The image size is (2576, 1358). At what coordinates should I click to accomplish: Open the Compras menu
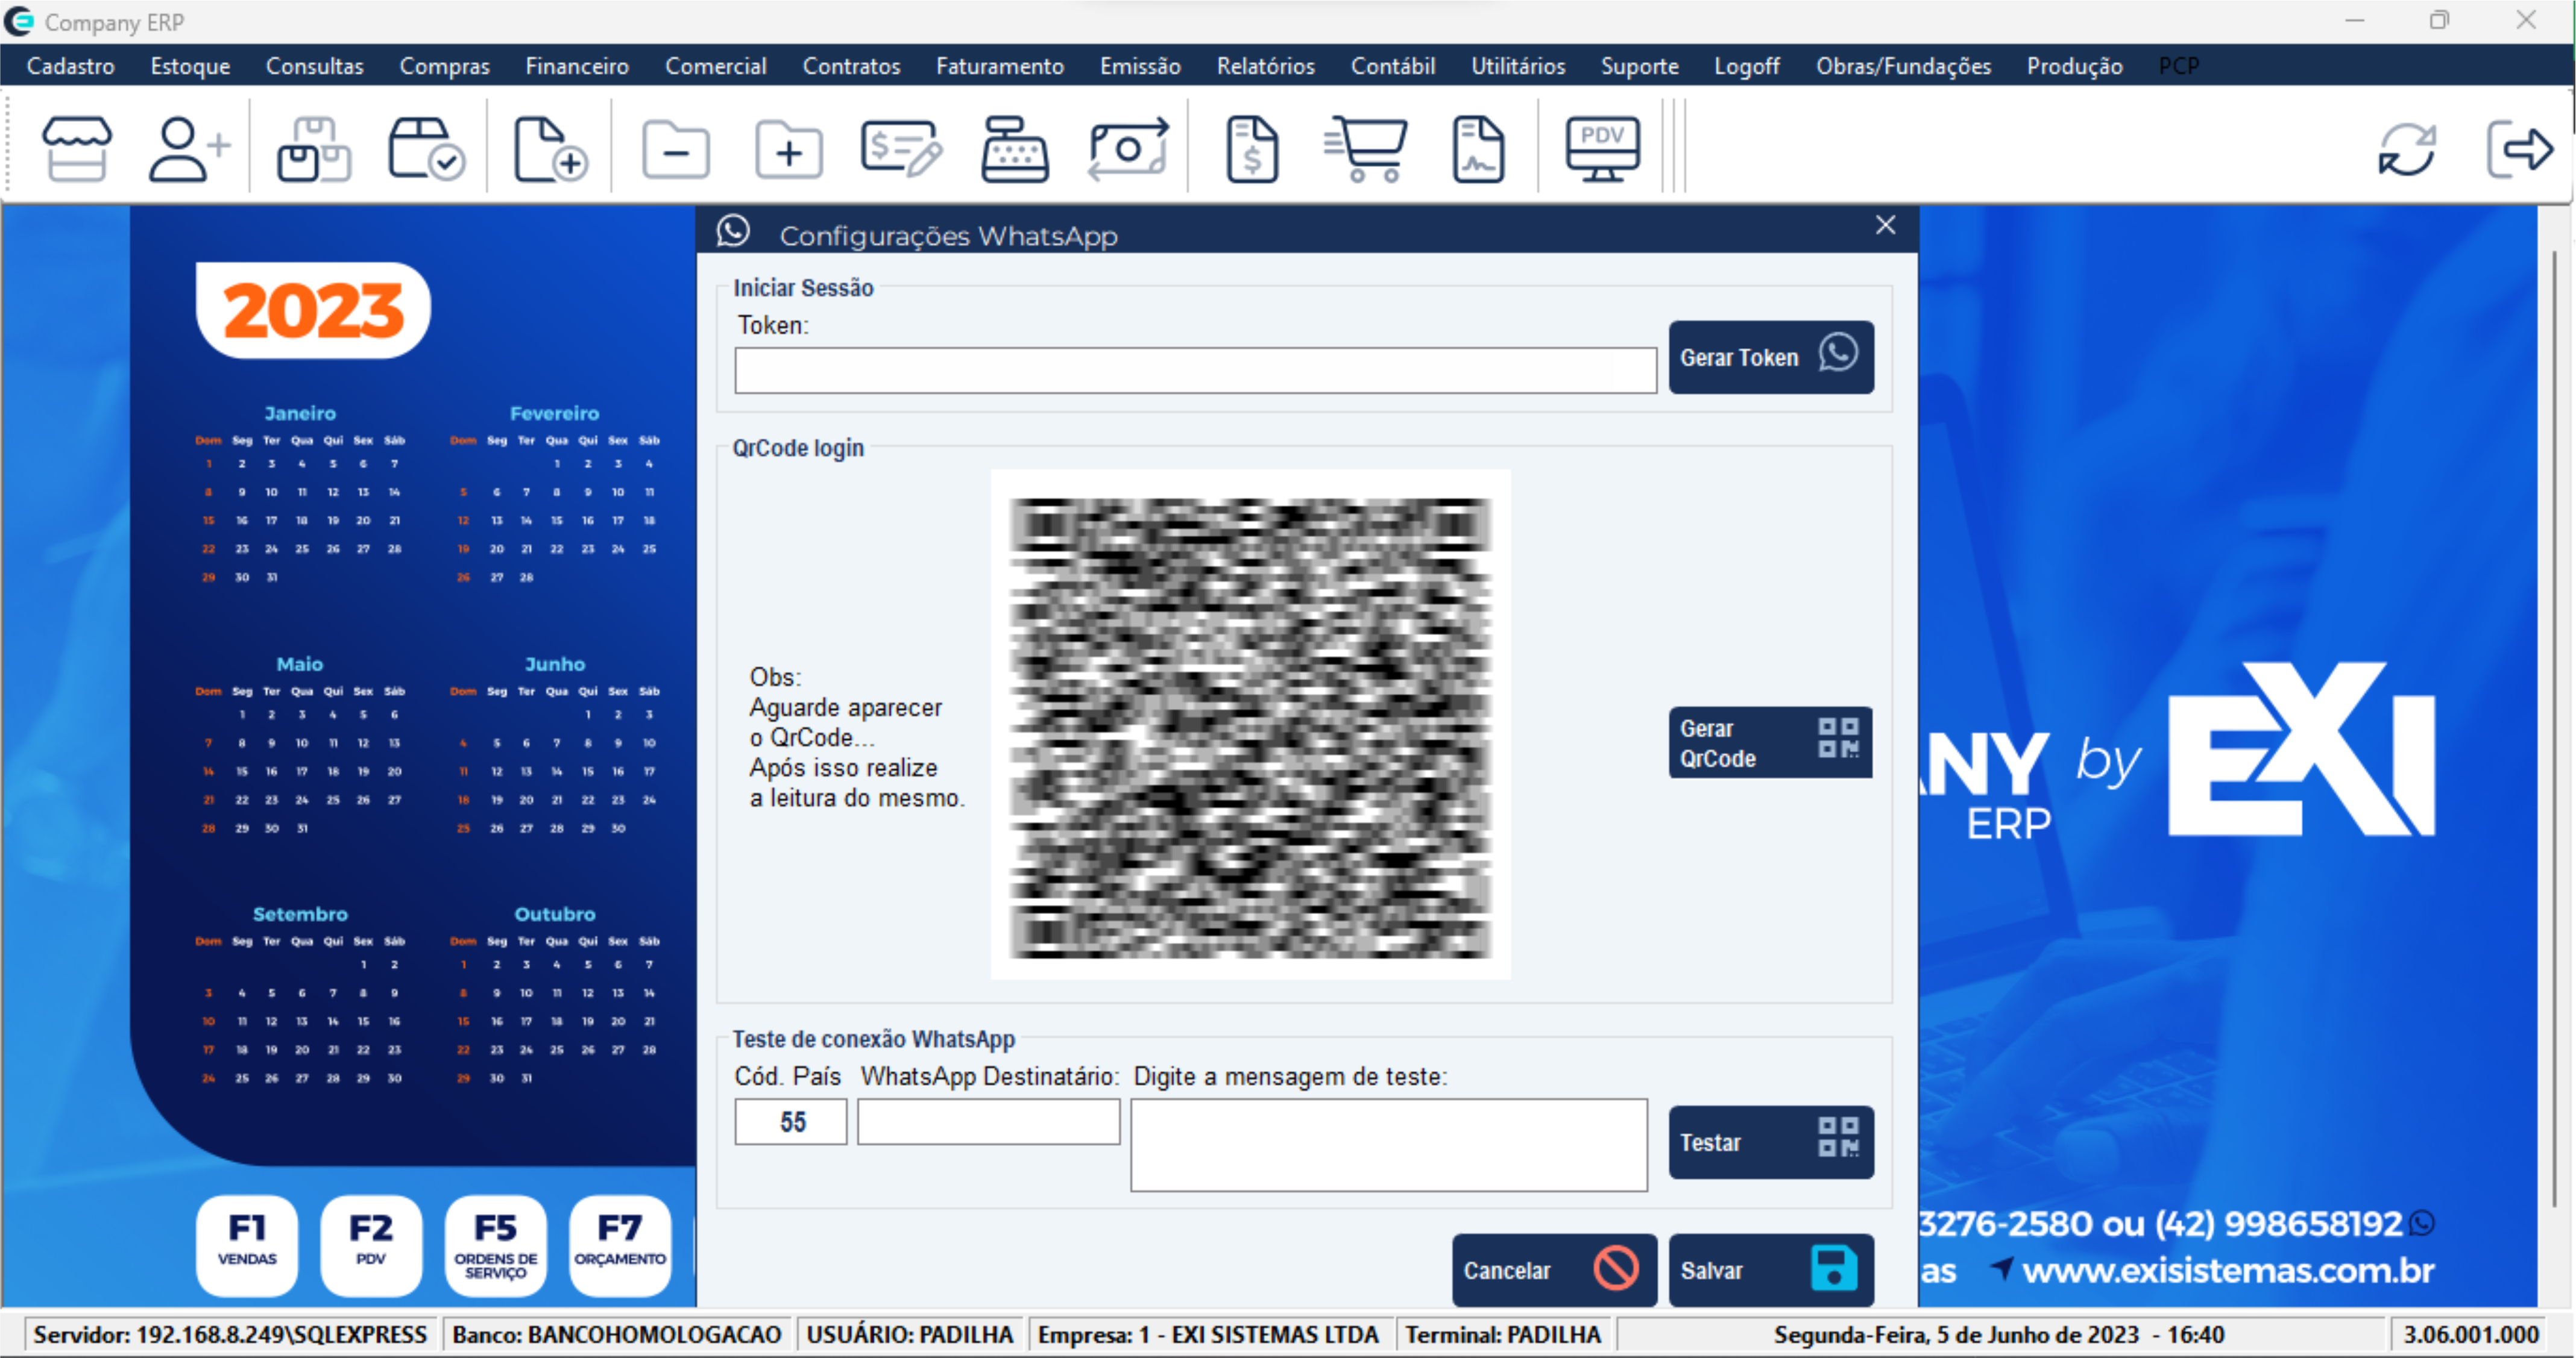[x=444, y=66]
